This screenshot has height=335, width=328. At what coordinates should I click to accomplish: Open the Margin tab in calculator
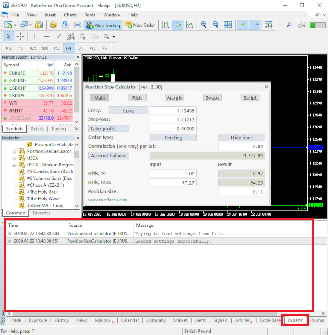175,98
